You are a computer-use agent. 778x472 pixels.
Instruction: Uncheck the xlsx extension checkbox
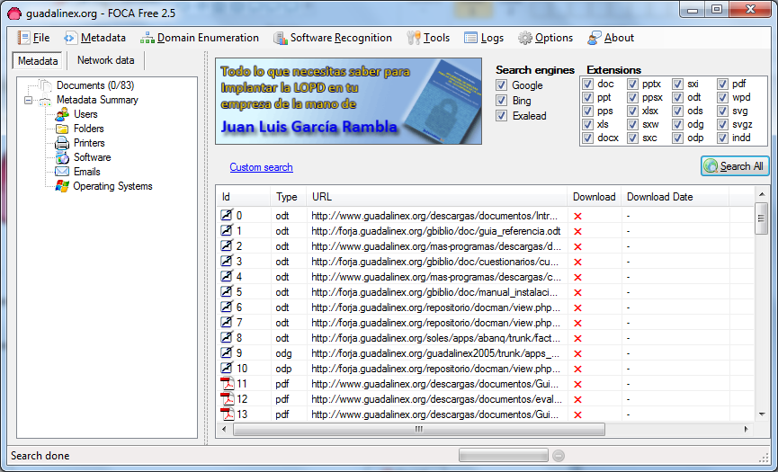[632, 111]
